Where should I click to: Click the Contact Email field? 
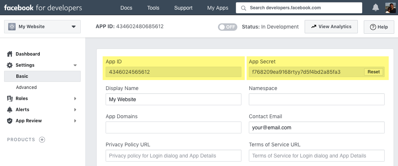coord(317,127)
